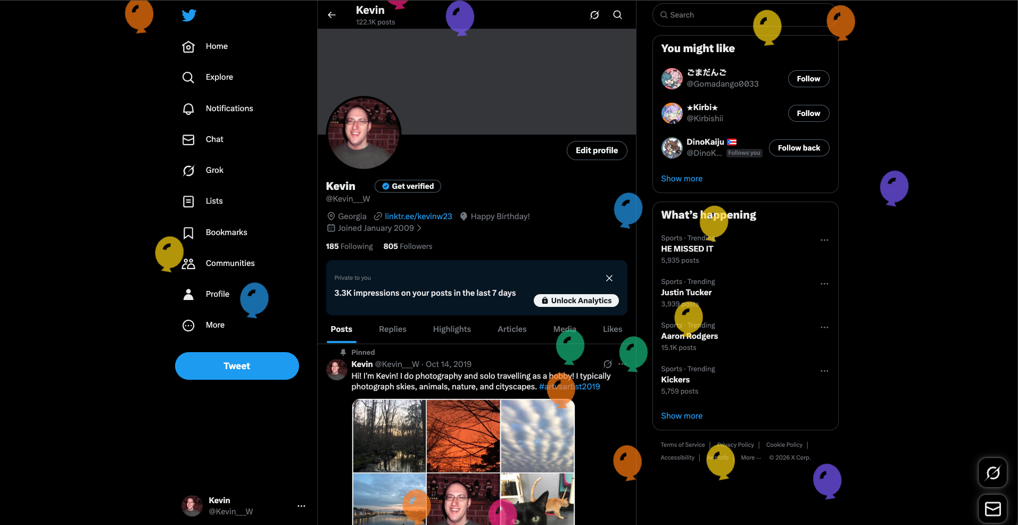Follow the Gomadango0033 account

coord(808,79)
